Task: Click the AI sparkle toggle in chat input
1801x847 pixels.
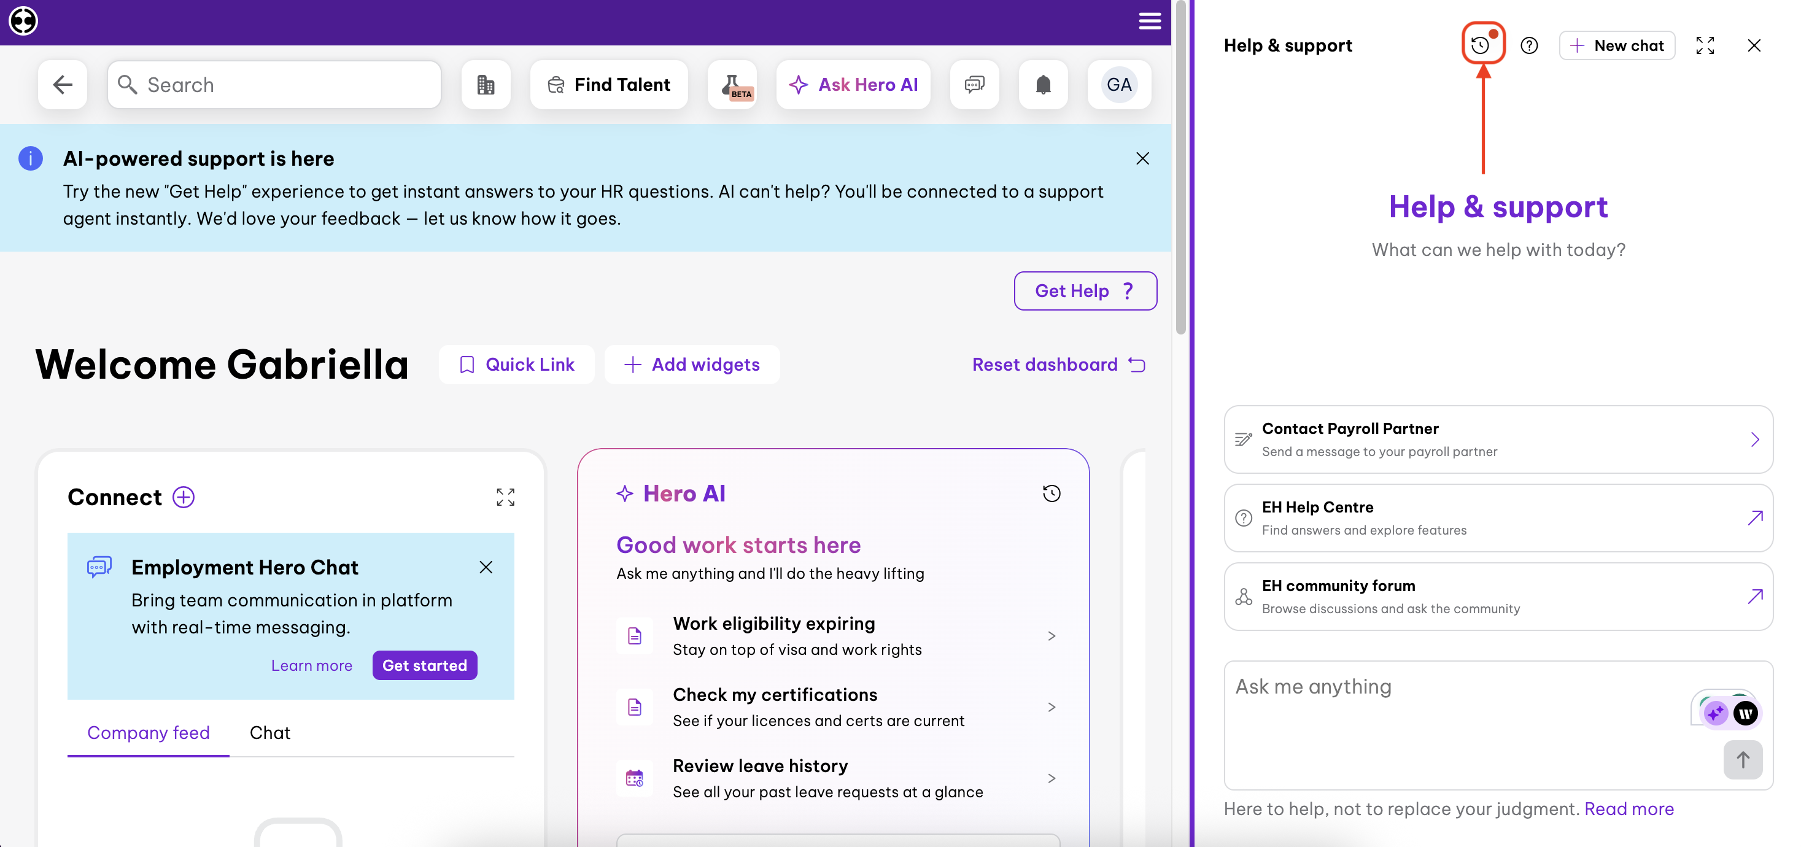Action: (1715, 713)
